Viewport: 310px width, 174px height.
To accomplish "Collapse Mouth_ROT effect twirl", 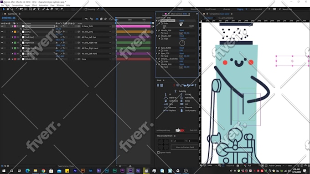I will pyautogui.click(x=157, y=36).
